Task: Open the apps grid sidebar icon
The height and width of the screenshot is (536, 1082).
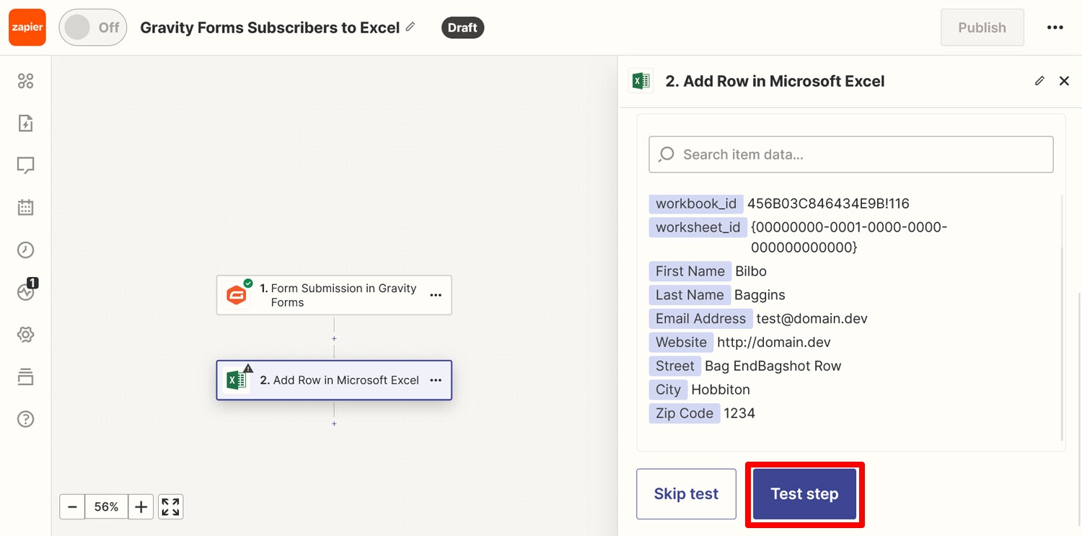Action: [x=26, y=81]
